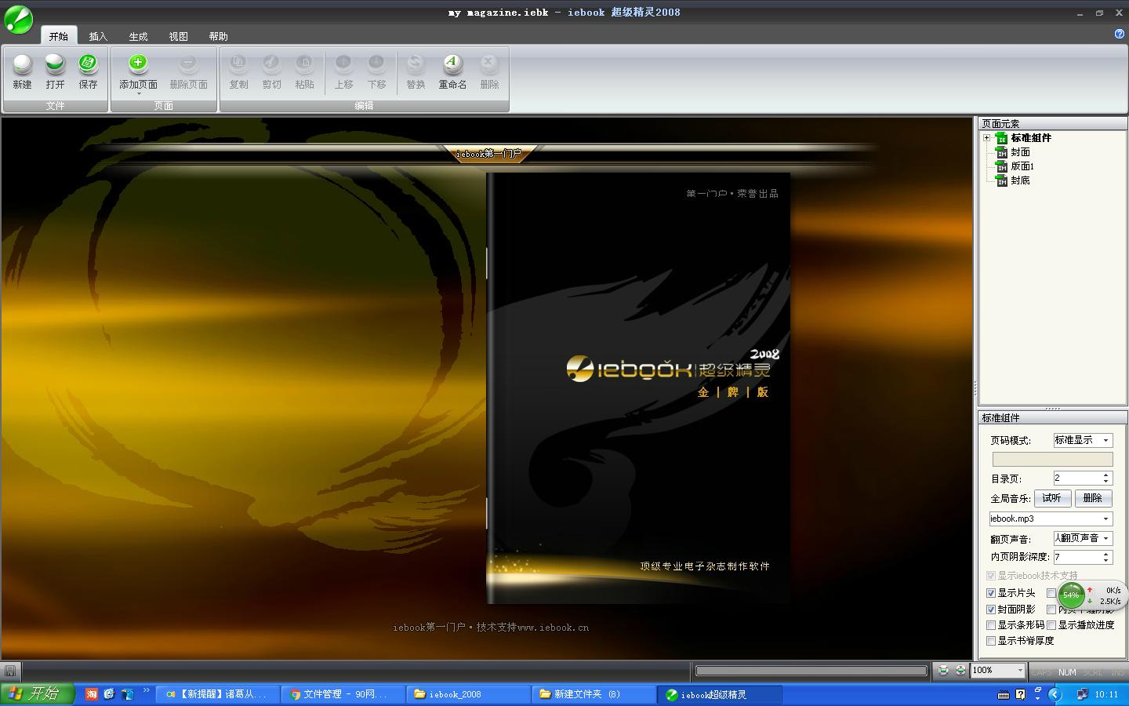The image size is (1129, 706).
Task: Click the magazine cover preview image
Action: coord(638,388)
